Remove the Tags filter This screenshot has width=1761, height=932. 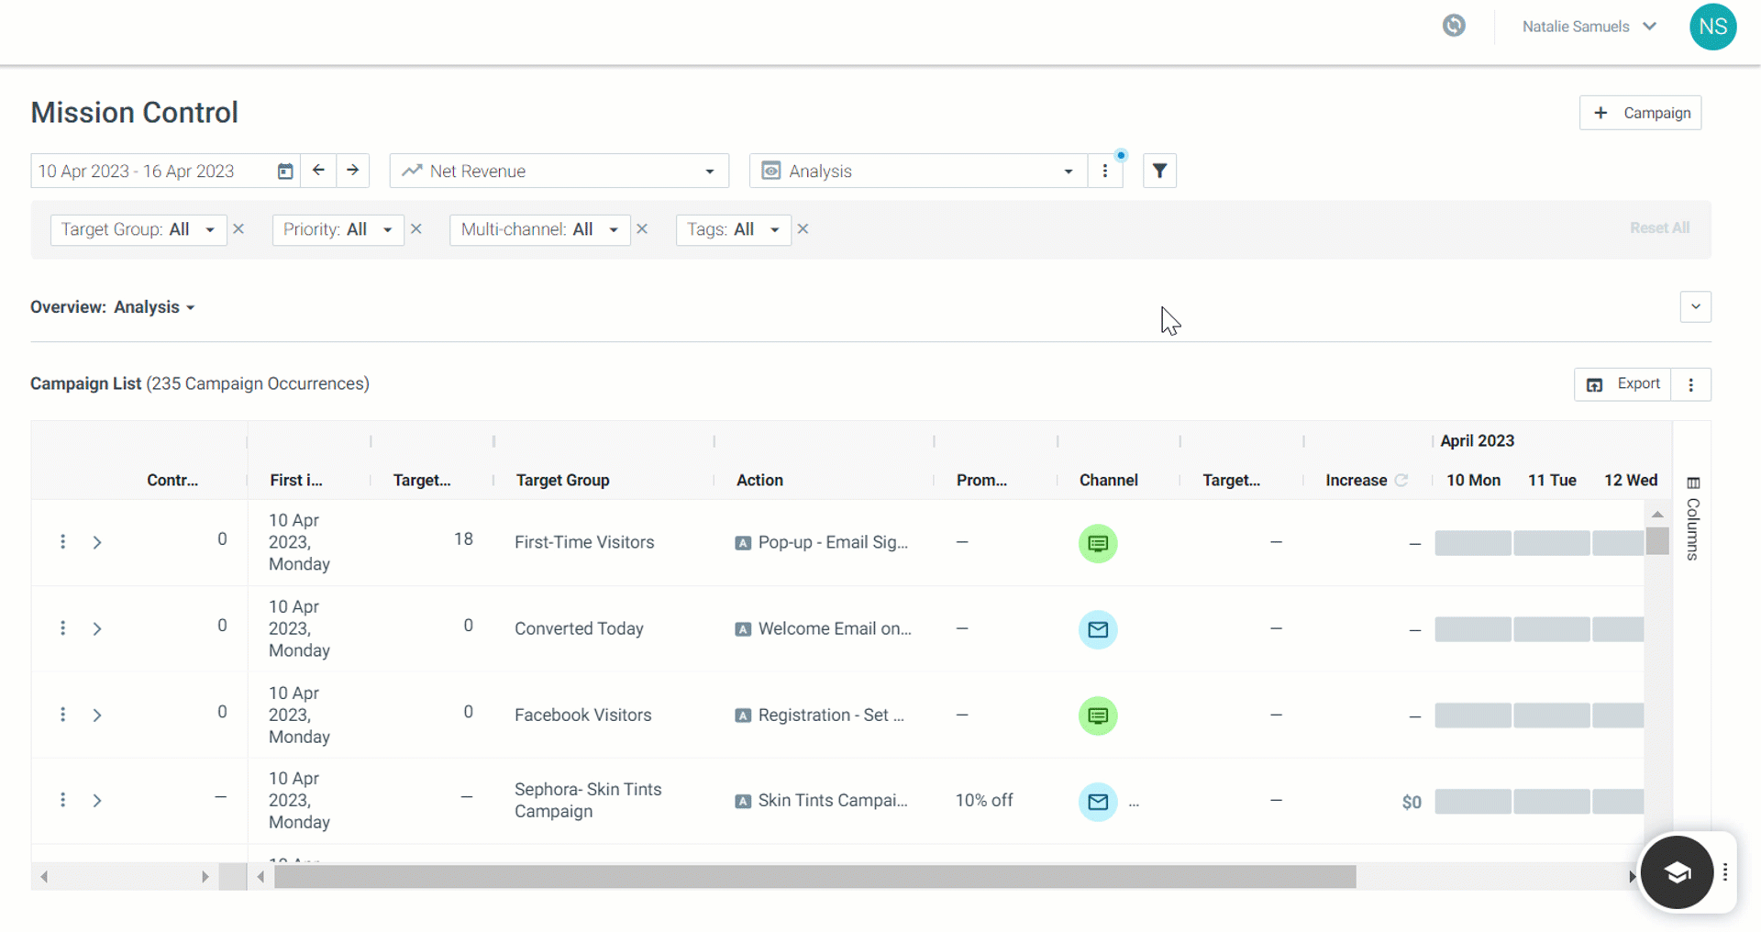pyautogui.click(x=803, y=229)
